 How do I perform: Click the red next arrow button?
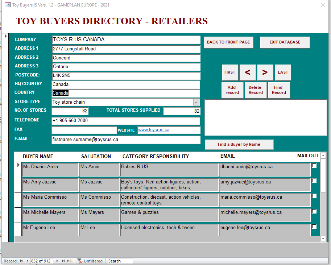265,73
